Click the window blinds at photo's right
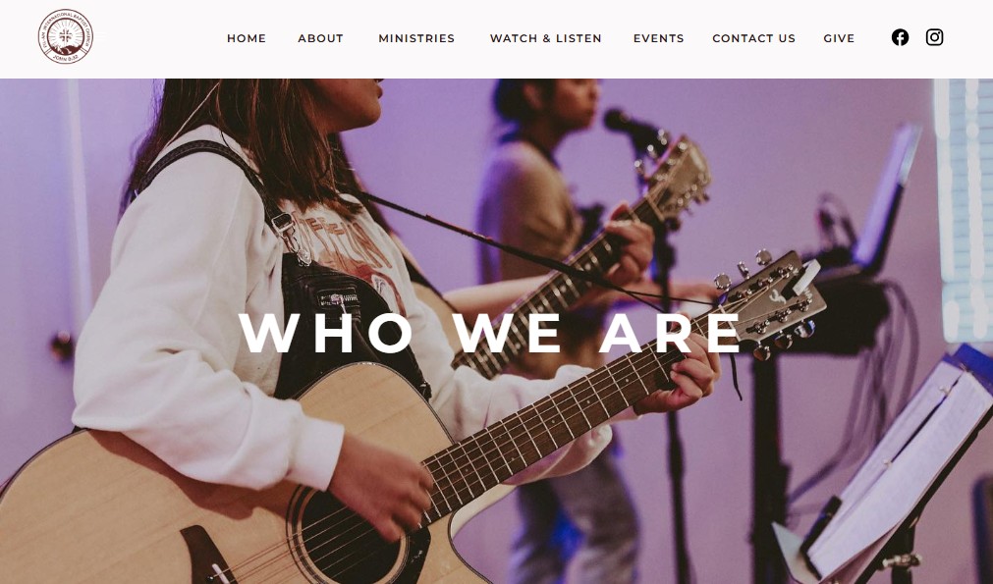 click(964, 209)
